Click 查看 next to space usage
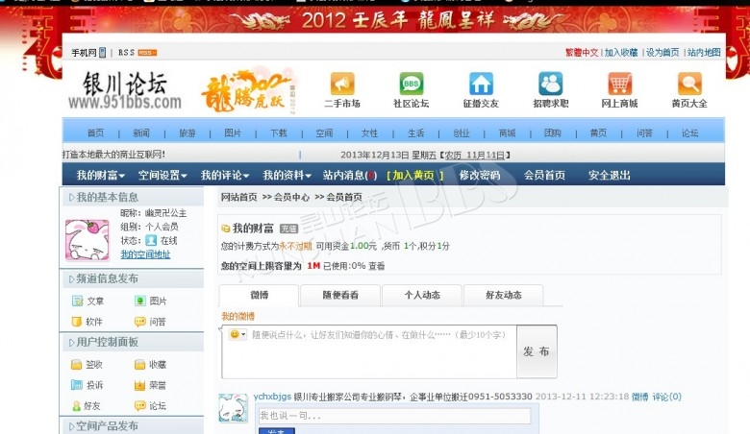Image resolution: width=750 pixels, height=434 pixels. point(376,266)
